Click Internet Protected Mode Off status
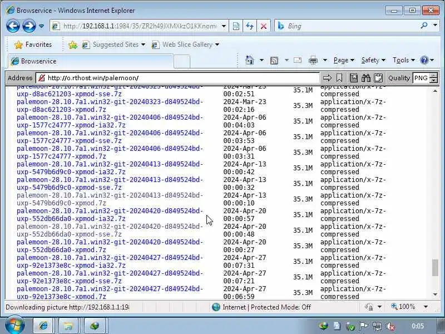 click(261, 307)
